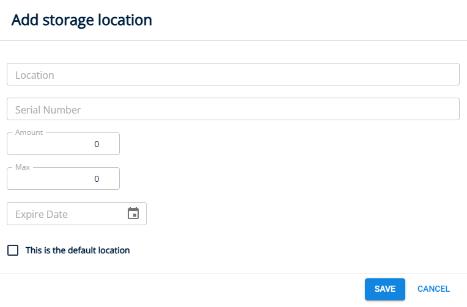467x307 pixels.
Task: Click the 'Add storage location' dialog title
Action: click(82, 20)
